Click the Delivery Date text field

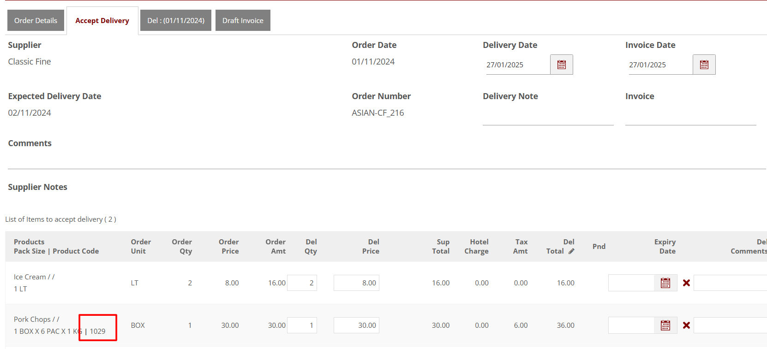(x=516, y=65)
